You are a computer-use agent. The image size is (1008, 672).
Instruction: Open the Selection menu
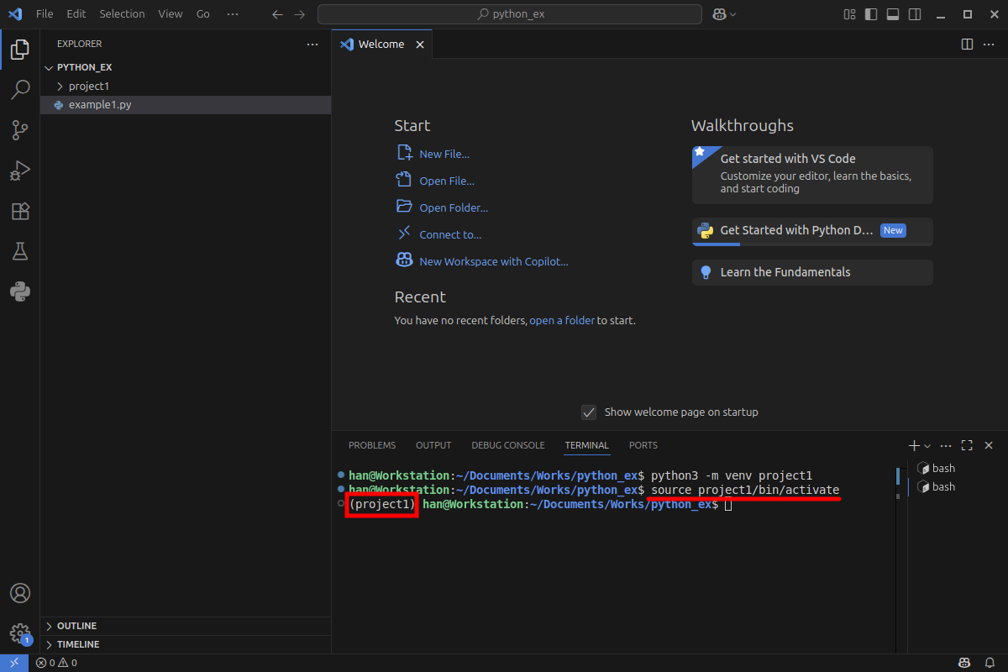click(122, 14)
